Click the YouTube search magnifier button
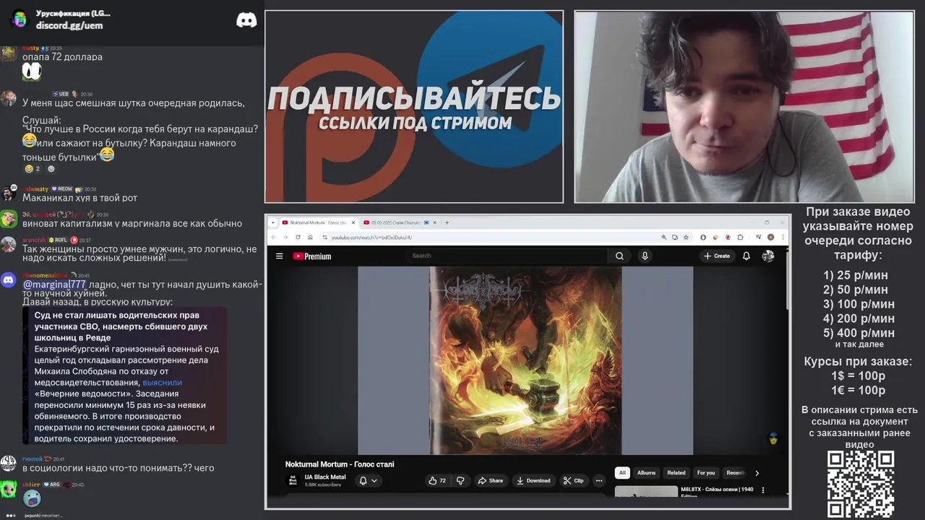The image size is (925, 520). tap(619, 256)
